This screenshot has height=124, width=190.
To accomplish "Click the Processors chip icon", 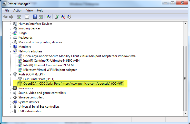I will tap(15, 88).
